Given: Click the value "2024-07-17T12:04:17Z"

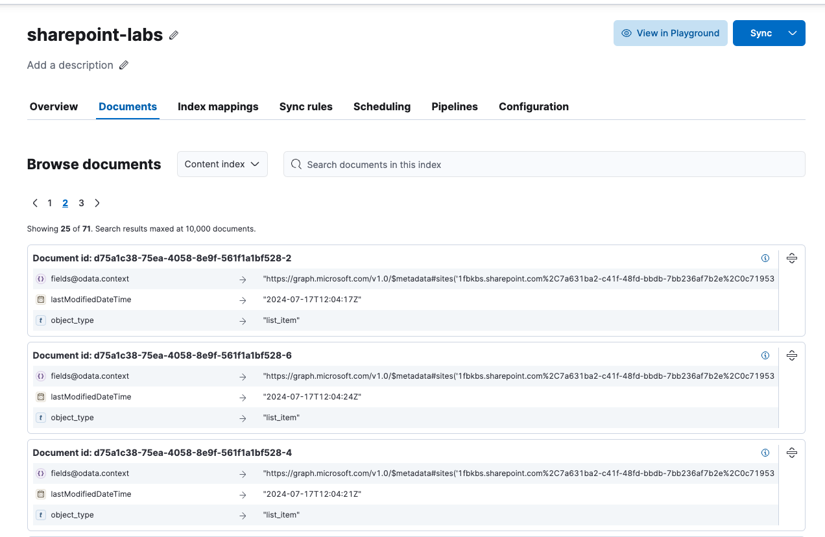Looking at the screenshot, I should coord(312,300).
